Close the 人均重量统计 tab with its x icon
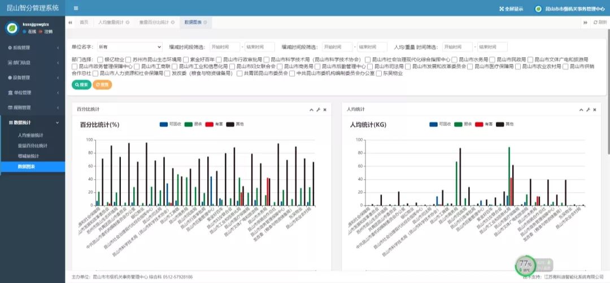This screenshot has width=610, height=283. coord(128,22)
